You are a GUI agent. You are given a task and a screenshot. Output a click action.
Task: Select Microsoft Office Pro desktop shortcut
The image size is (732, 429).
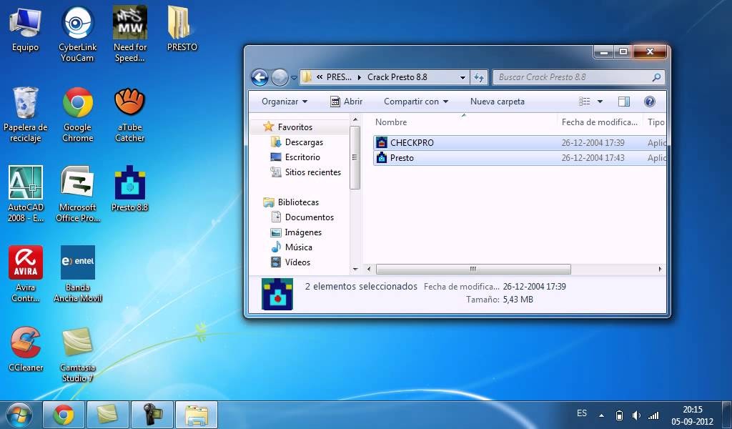tap(77, 194)
